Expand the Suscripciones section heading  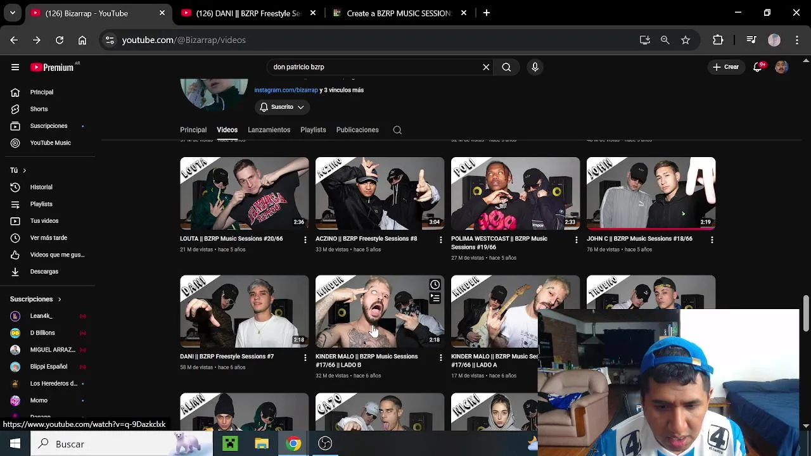[36, 299]
